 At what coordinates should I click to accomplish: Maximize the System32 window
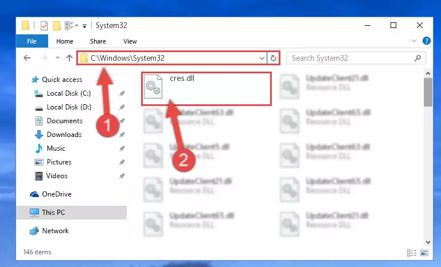393,25
